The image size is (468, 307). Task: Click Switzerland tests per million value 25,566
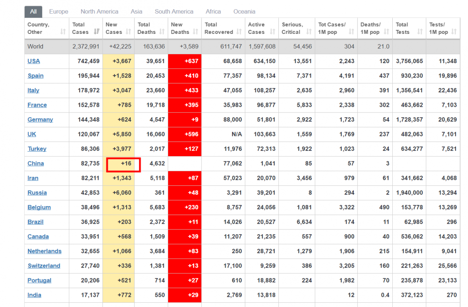[x=447, y=266]
